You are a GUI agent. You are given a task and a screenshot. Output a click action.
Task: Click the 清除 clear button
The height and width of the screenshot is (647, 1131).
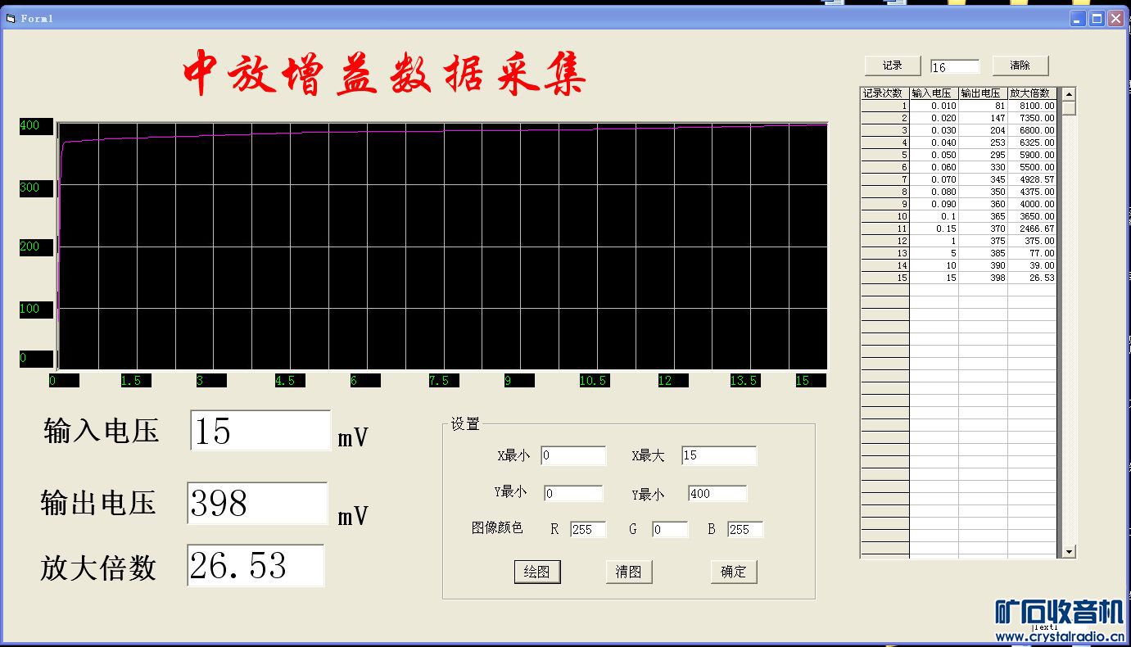tap(1020, 66)
